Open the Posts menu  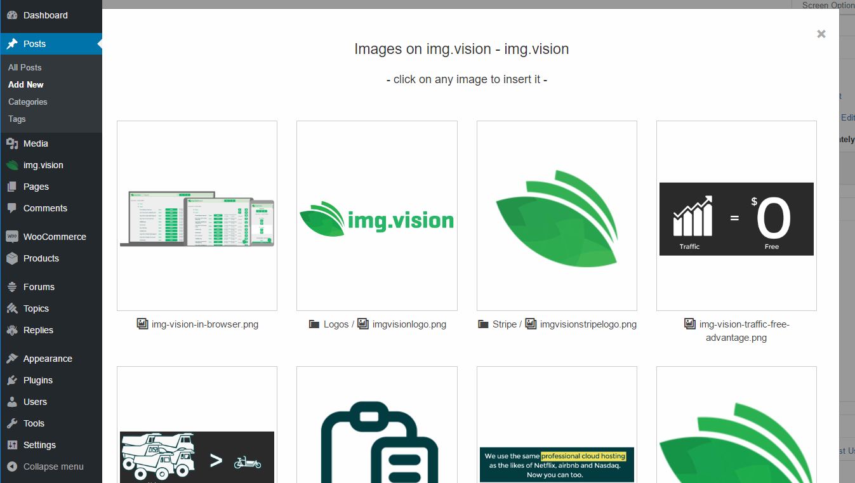point(51,44)
